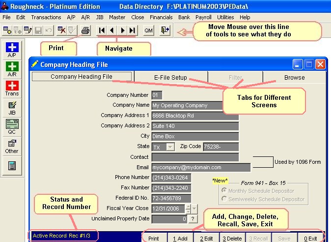Click the Email field
The image size is (331, 242).
[x=201, y=168]
